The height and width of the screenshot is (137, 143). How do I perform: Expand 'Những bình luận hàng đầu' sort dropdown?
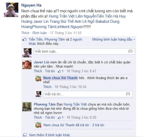pos(114,40)
